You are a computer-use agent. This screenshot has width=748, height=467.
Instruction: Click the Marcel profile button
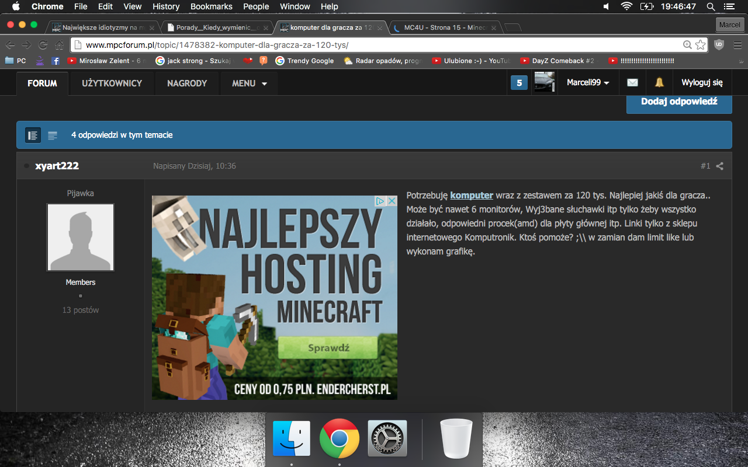pos(729,25)
